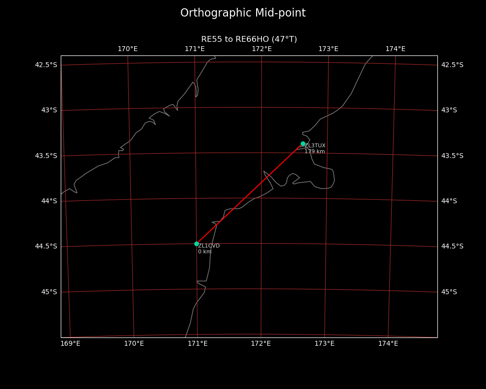The height and width of the screenshot is (389, 486).
Task: Click the 172°E label on bottom axis
Action: (261, 344)
